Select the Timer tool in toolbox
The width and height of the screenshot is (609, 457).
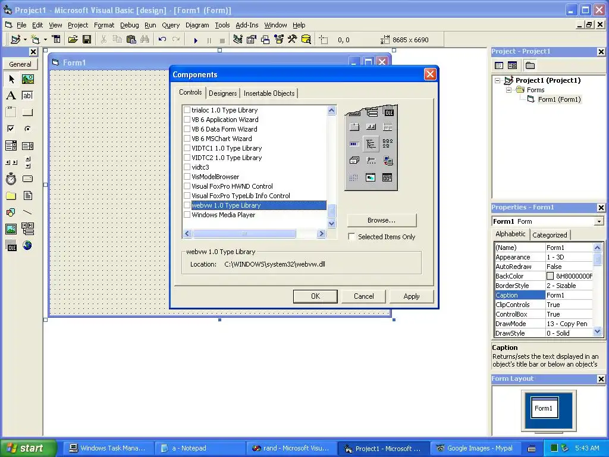[x=11, y=179]
